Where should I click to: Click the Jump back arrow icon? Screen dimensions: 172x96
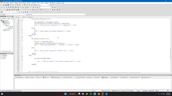[2, 7]
